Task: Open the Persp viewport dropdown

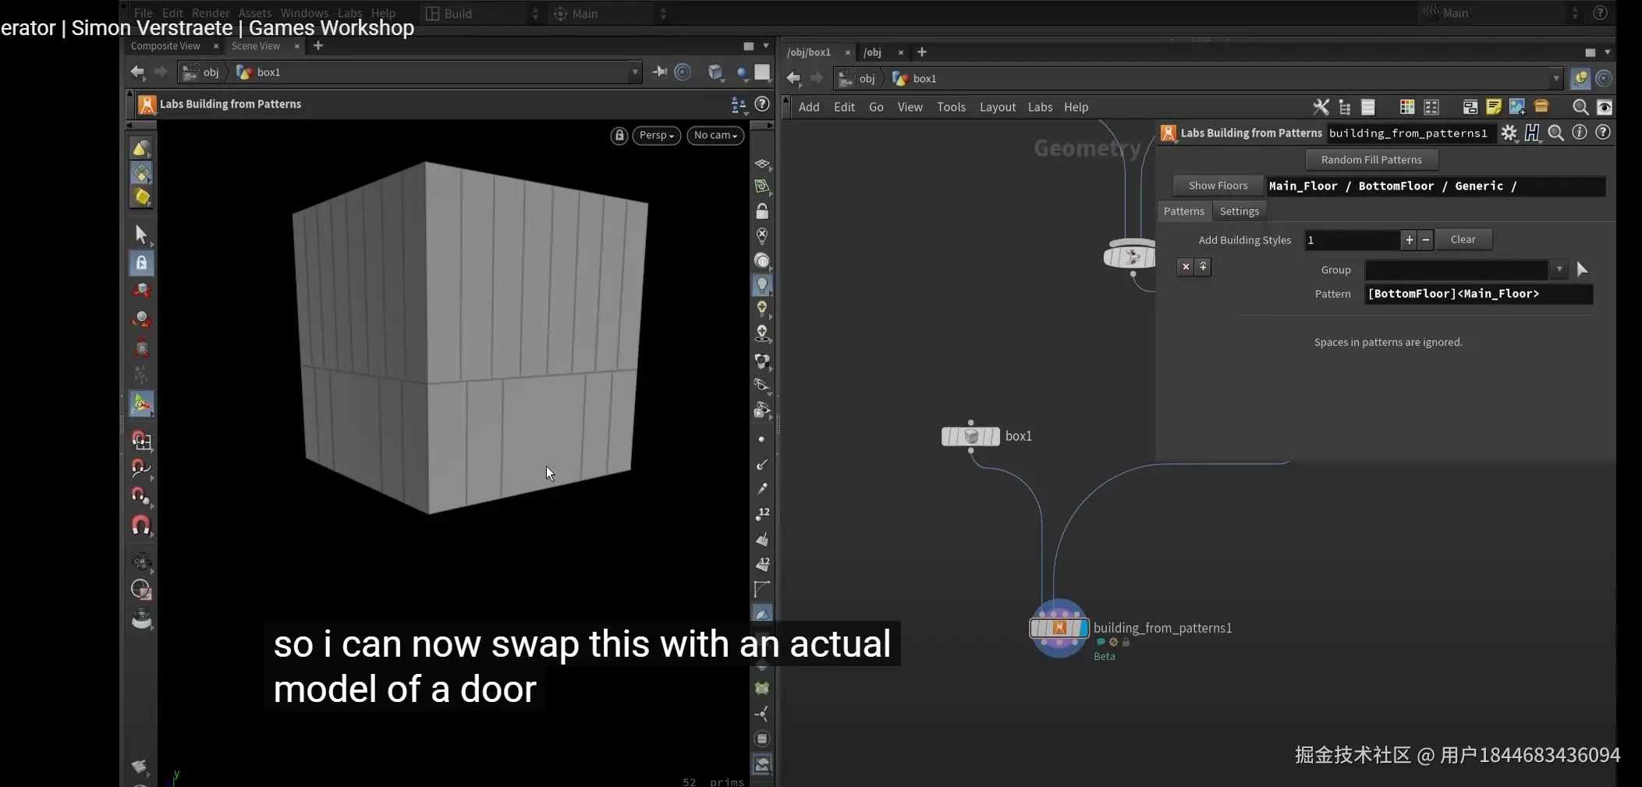Action: pyautogui.click(x=656, y=136)
